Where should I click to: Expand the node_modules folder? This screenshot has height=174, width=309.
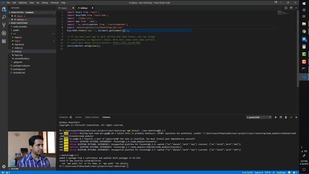pyautogui.click(x=20, y=27)
